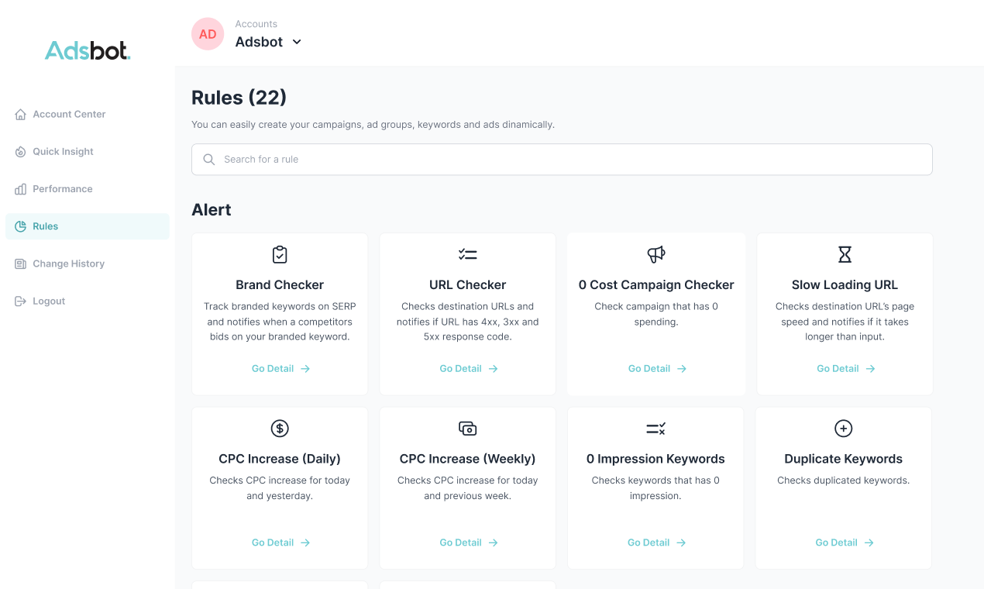The height and width of the screenshot is (589, 984).
Task: Click the Adsbot logo
Action: pyautogui.click(x=88, y=51)
